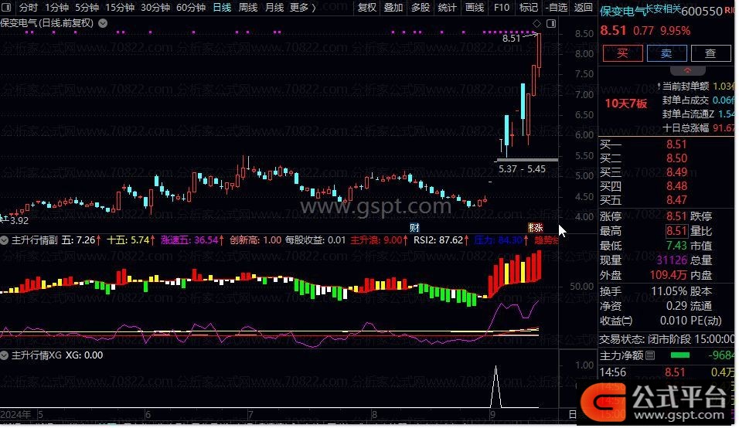
Task: Switch to 分时 intraday view
Action: click(x=28, y=8)
